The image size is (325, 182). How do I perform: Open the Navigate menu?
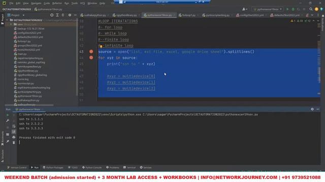[x=36, y=4]
